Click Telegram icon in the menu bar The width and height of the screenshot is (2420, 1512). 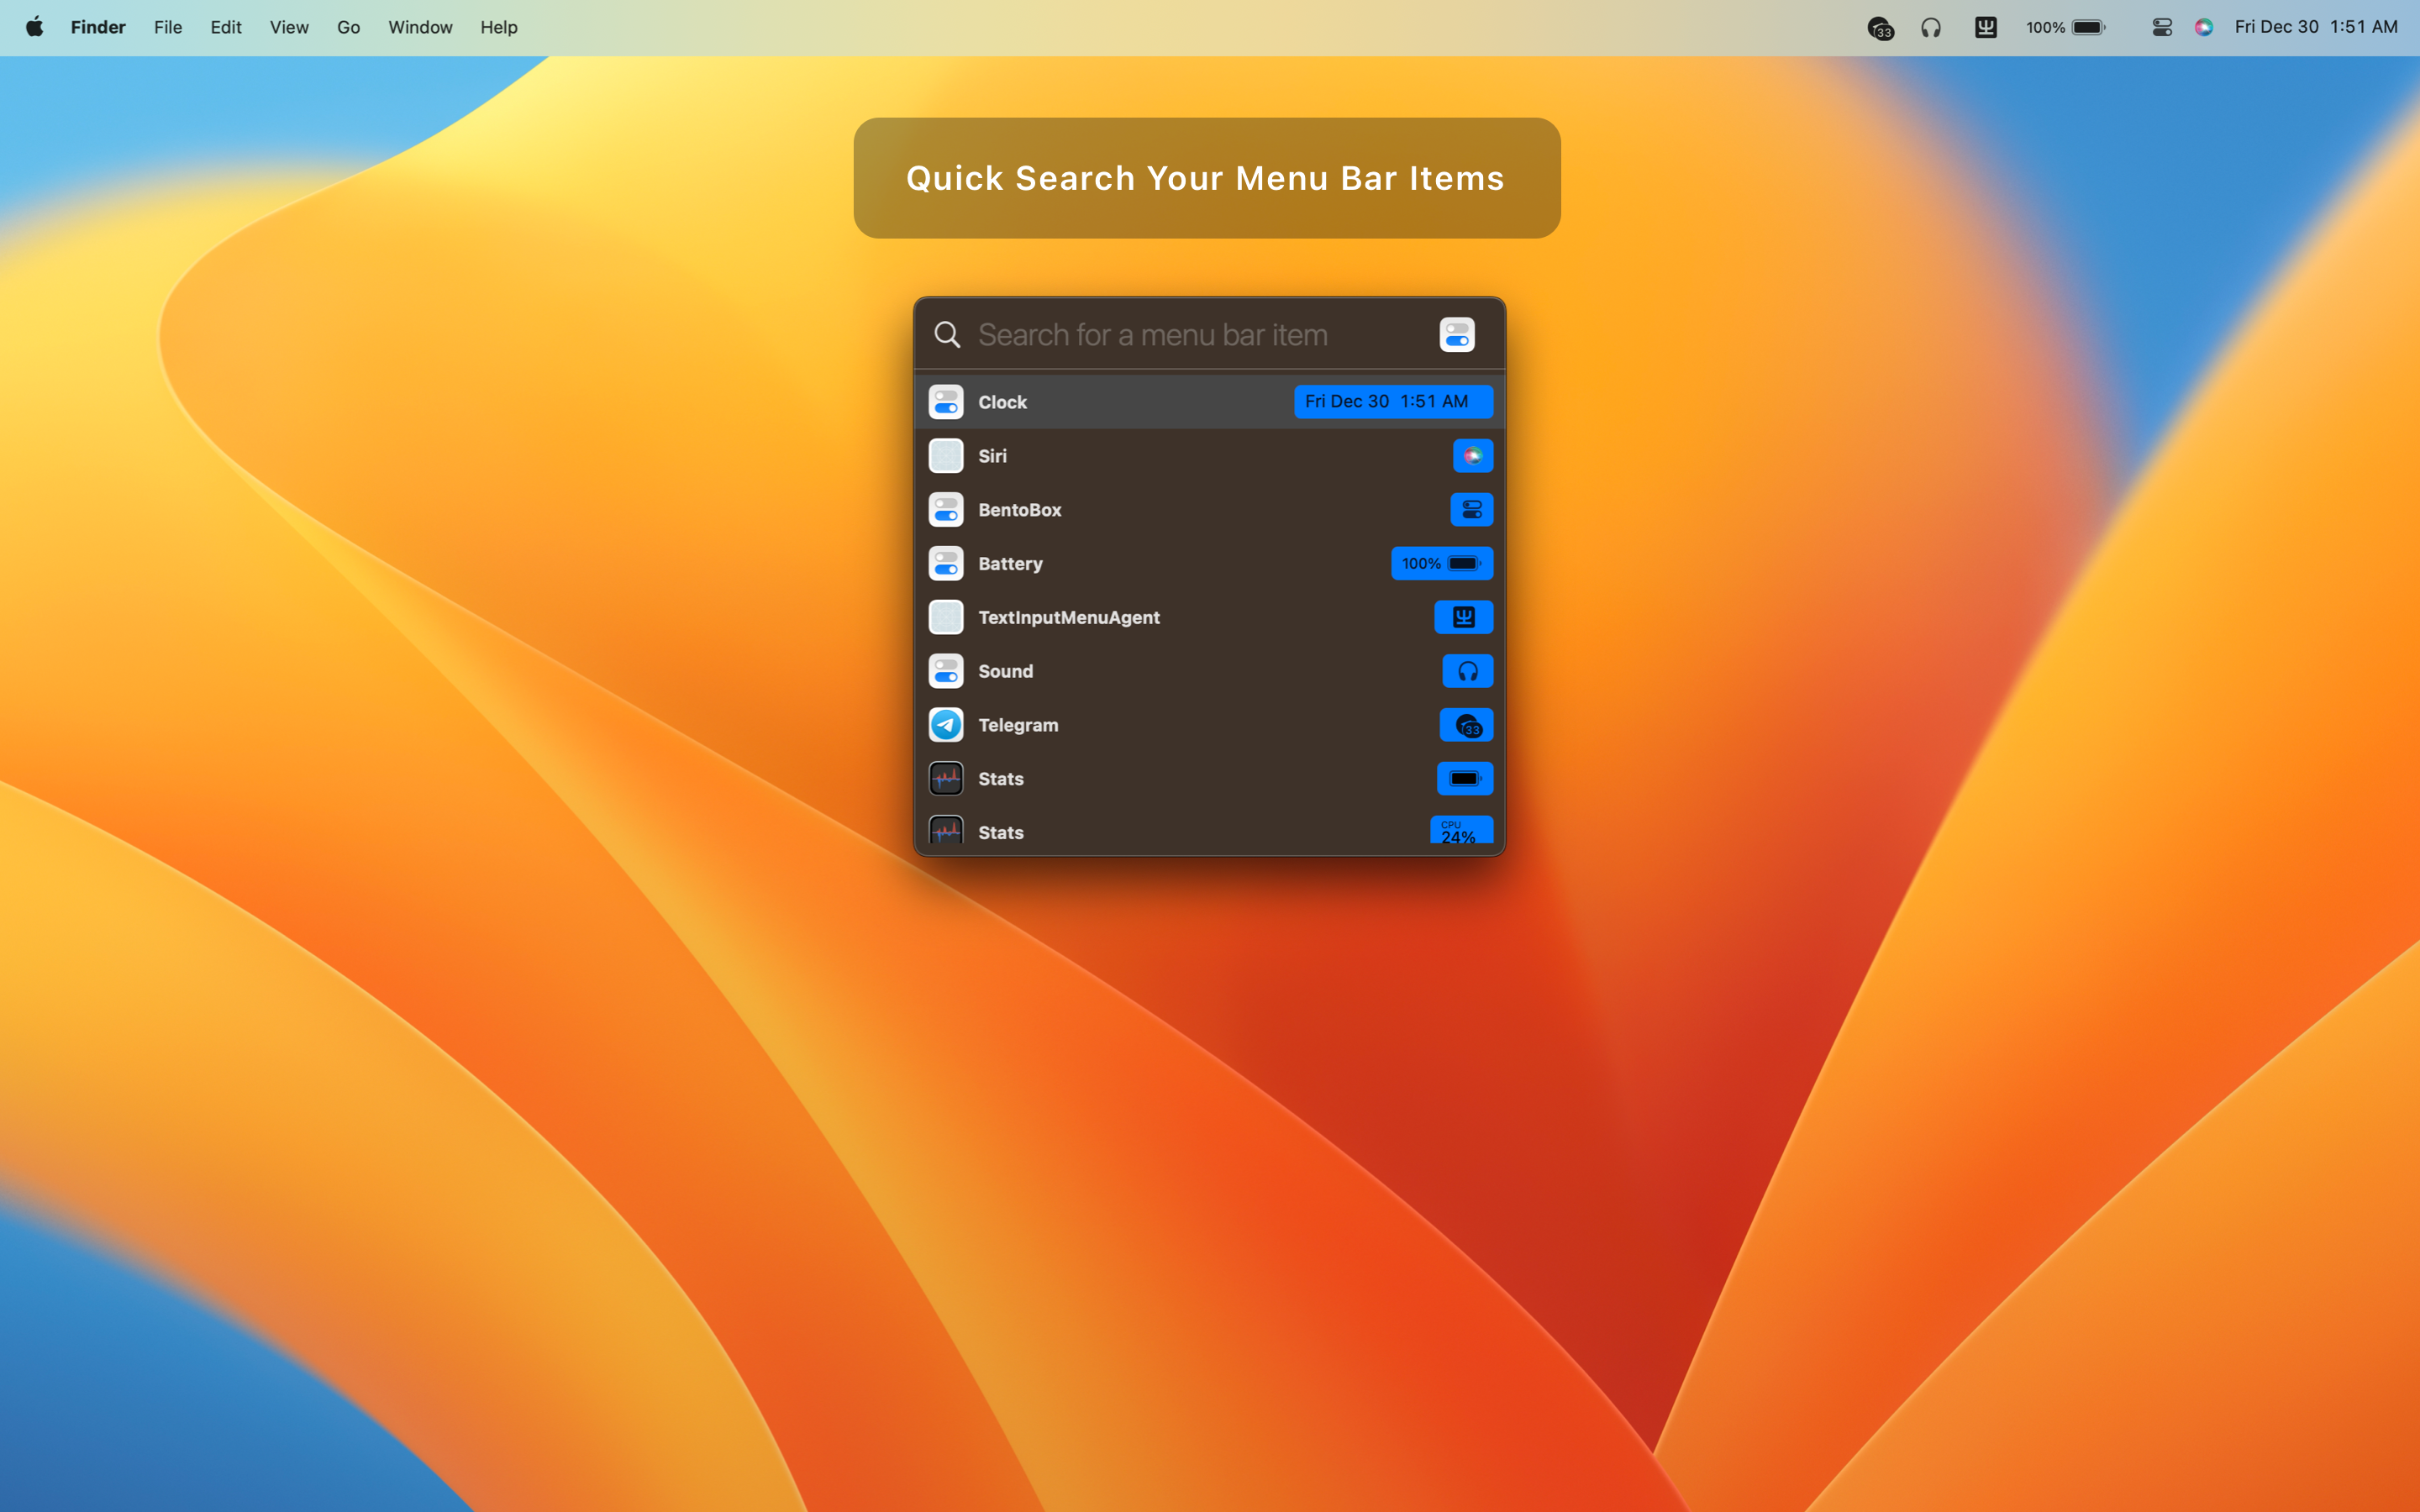tap(1880, 28)
